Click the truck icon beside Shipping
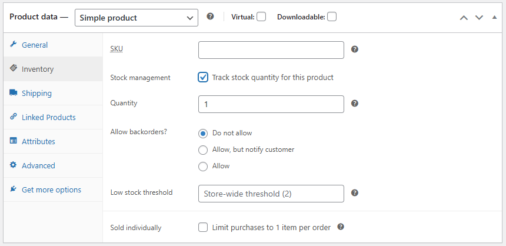 [x=13, y=92]
